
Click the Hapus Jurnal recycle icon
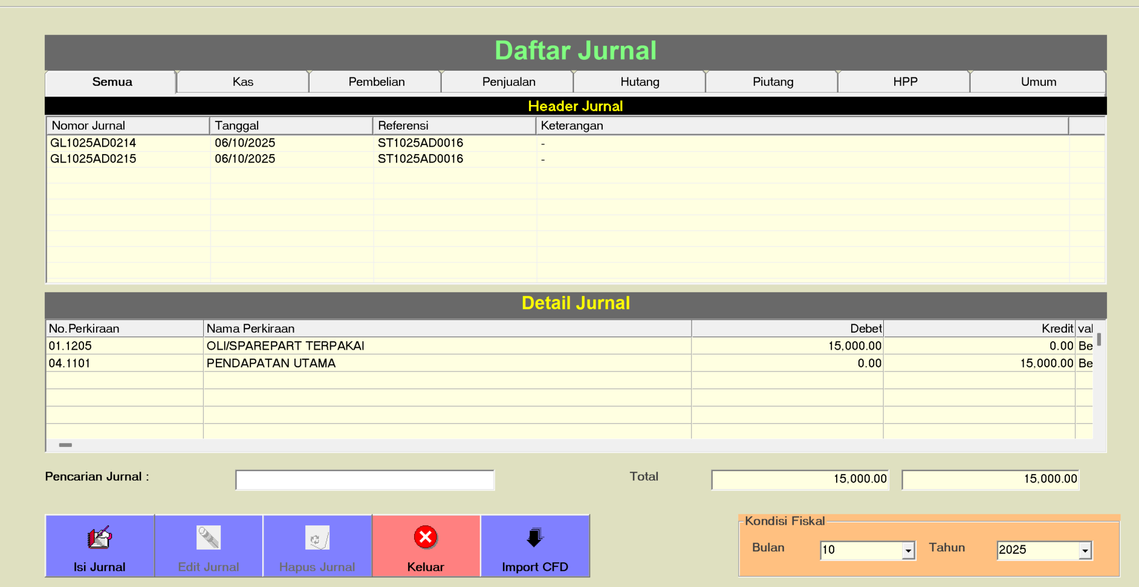pos(317,537)
